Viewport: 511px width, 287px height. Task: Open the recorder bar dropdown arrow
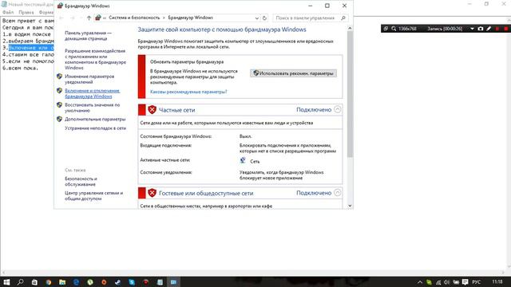[x=472, y=29]
